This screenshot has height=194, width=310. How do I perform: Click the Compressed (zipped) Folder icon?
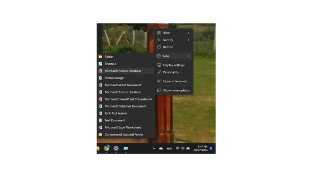[100, 135]
